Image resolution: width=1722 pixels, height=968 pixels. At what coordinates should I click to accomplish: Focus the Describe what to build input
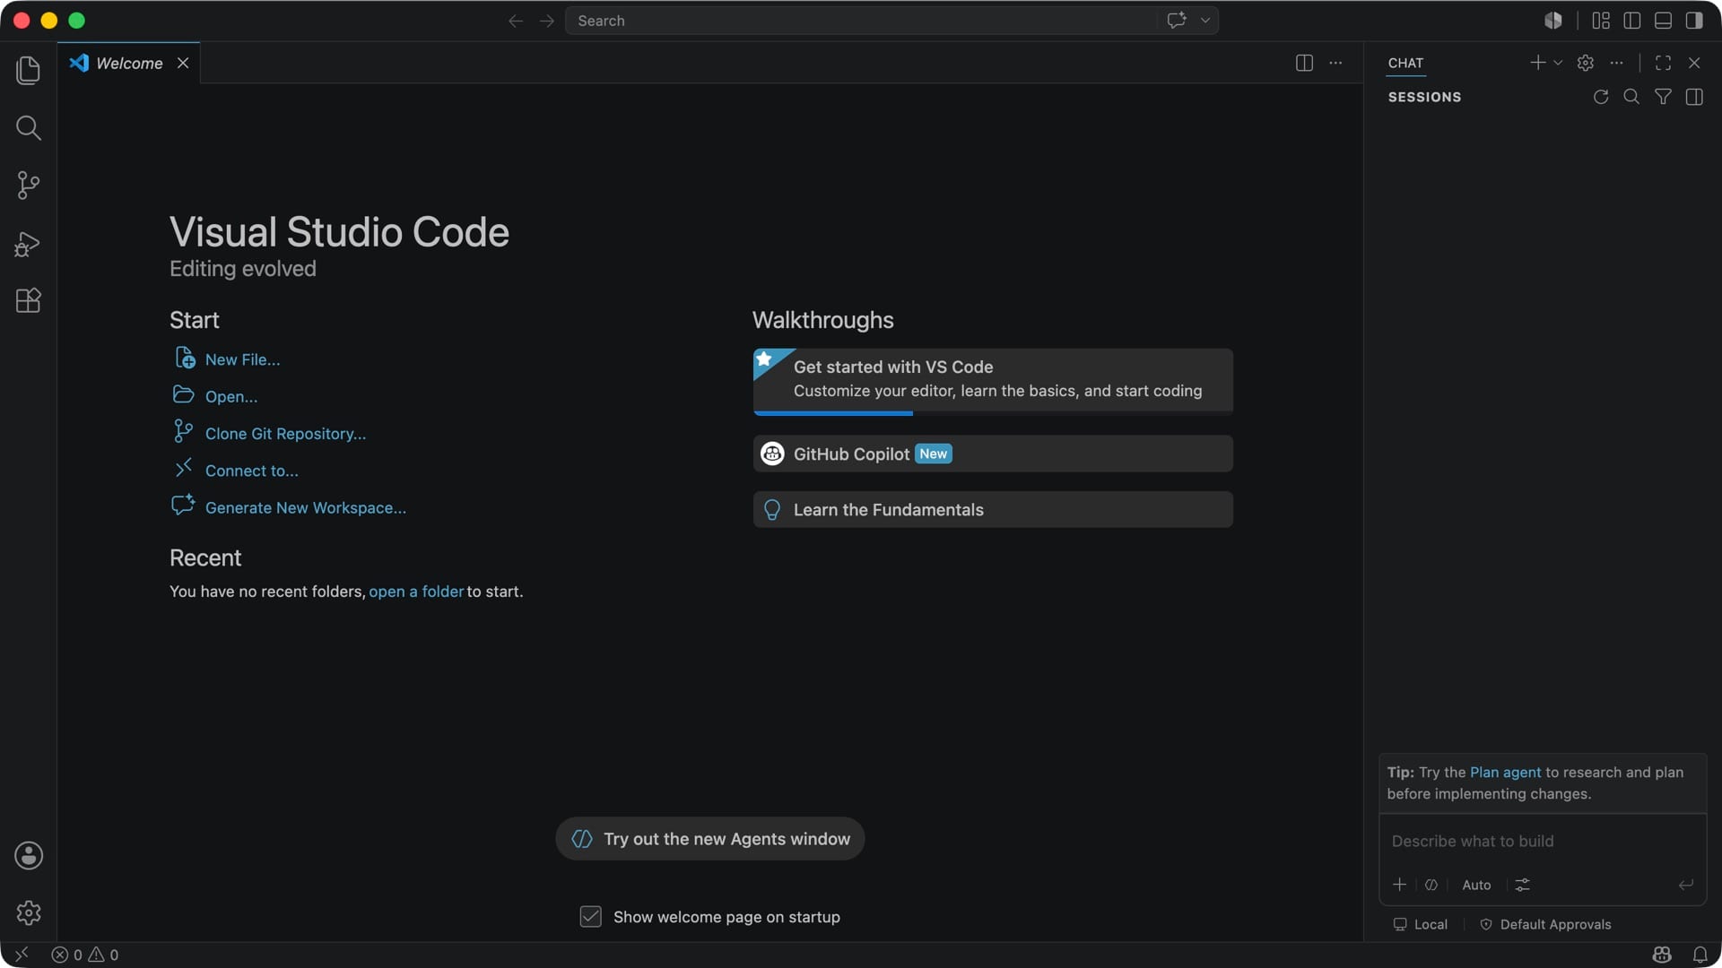[1541, 841]
